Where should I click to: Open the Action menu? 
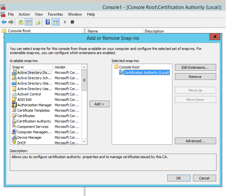(24, 14)
